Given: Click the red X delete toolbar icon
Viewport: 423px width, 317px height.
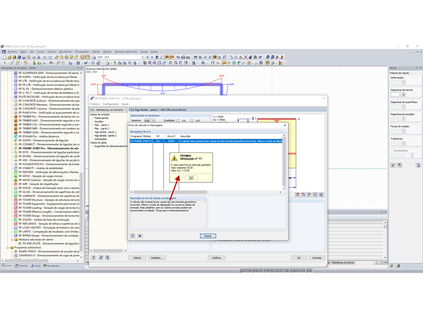Looking at the screenshot, I should [245, 57].
